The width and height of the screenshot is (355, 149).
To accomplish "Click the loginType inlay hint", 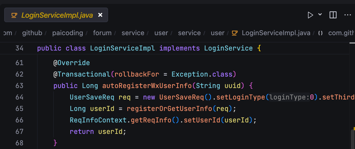I will (x=289, y=97).
